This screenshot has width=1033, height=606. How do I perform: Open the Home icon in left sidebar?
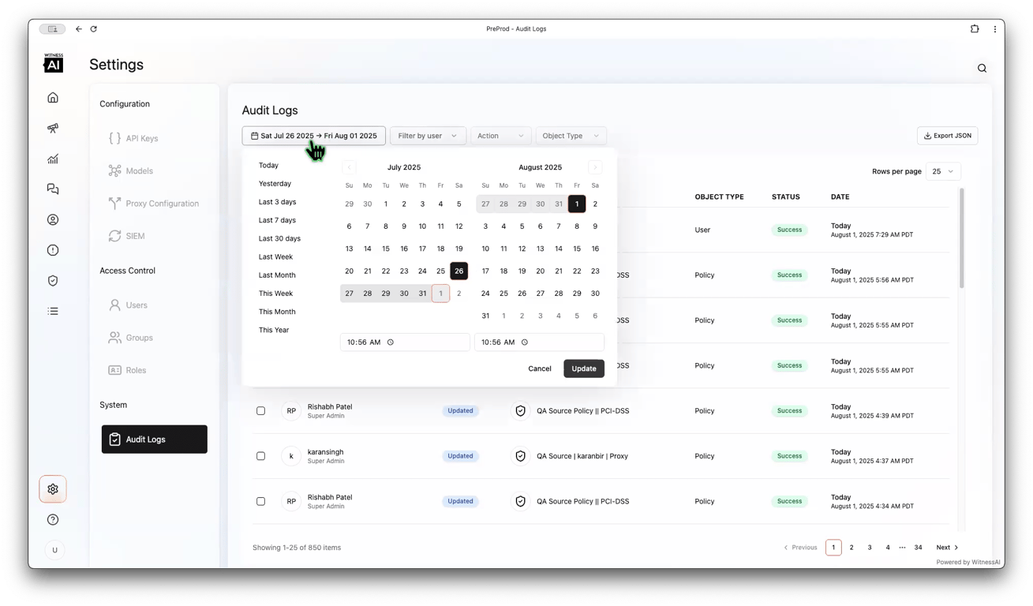click(53, 98)
